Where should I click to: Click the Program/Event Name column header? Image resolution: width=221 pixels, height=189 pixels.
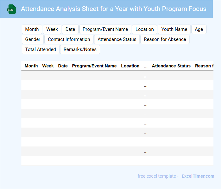(x=94, y=66)
